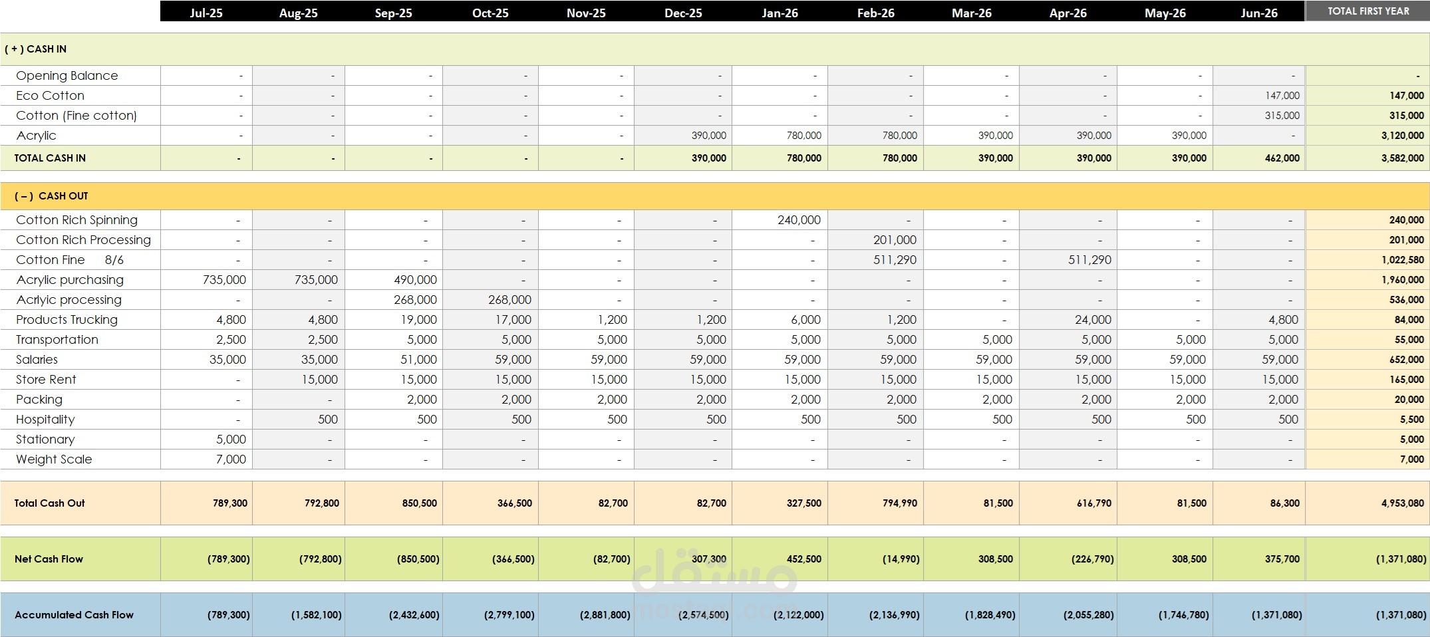
Task: Select the Acrylic row label
Action: pos(36,136)
